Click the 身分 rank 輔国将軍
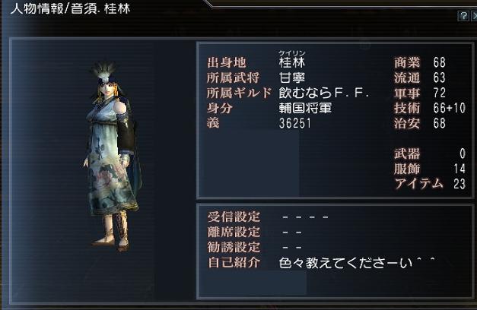Screen dimensions: 477x310 [305, 108]
